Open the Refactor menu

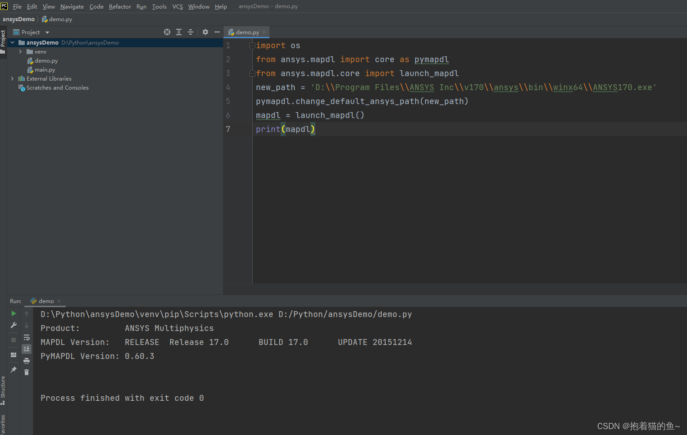120,6
